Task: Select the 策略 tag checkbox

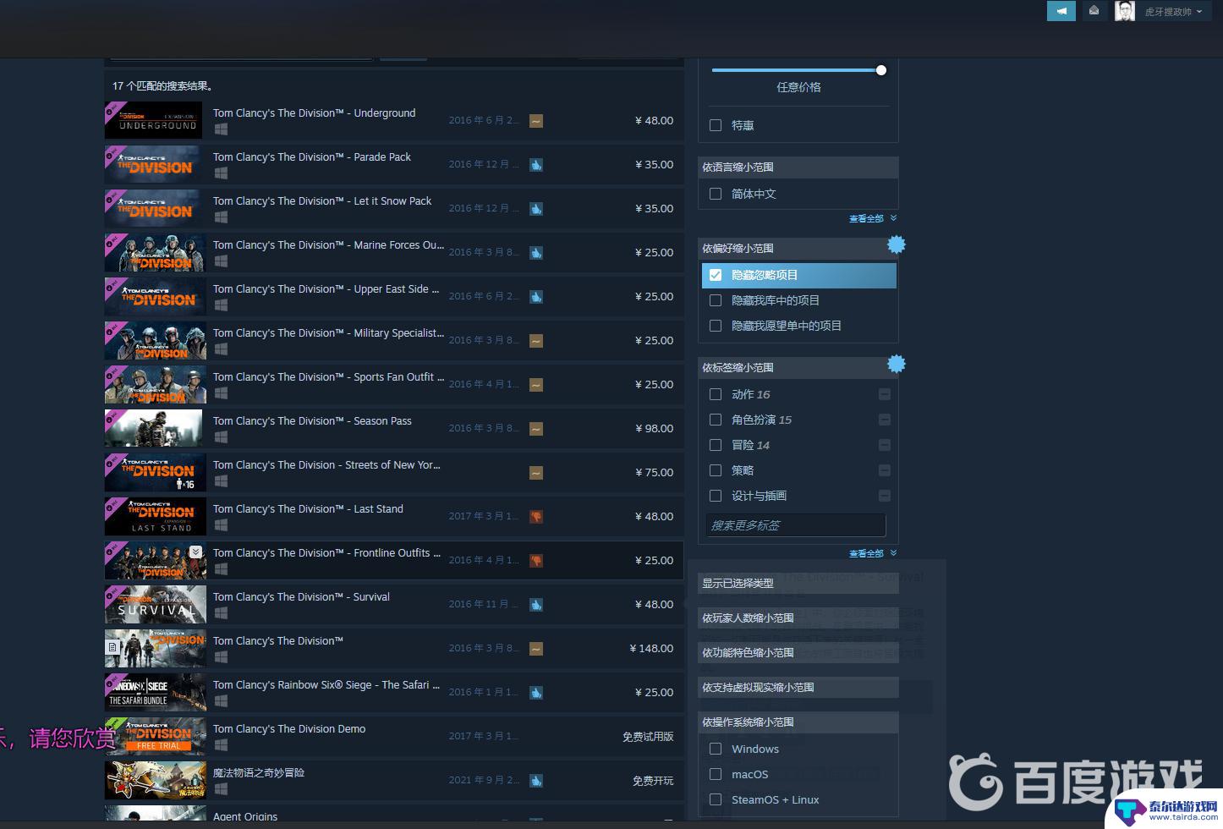Action: (716, 470)
